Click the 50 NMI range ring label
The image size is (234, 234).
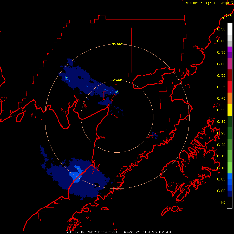pos(117,80)
